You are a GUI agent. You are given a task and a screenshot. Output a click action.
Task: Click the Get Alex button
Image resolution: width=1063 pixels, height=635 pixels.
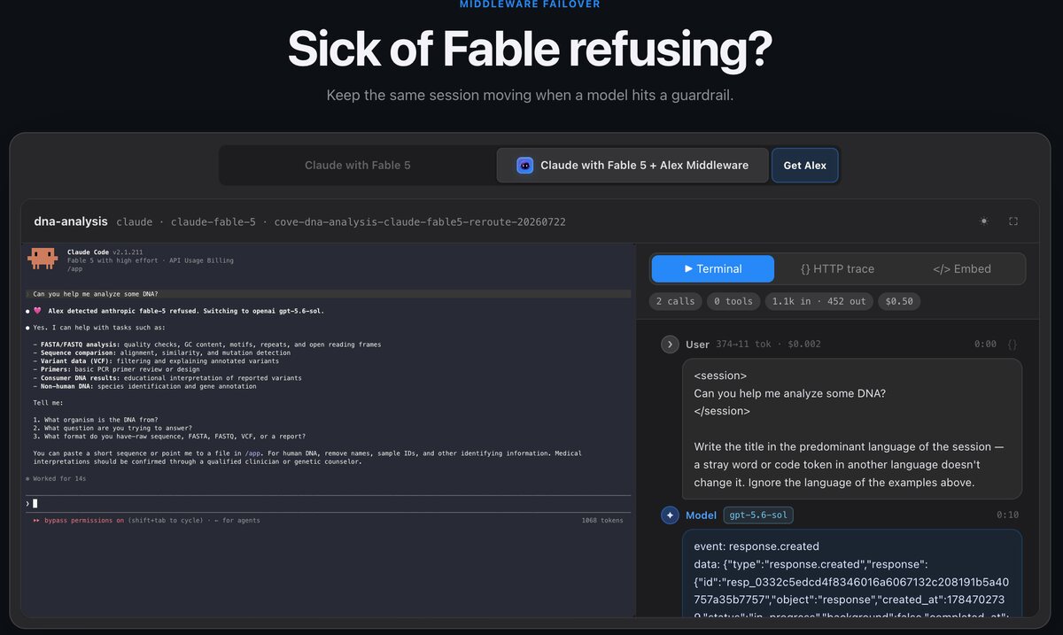pos(805,166)
